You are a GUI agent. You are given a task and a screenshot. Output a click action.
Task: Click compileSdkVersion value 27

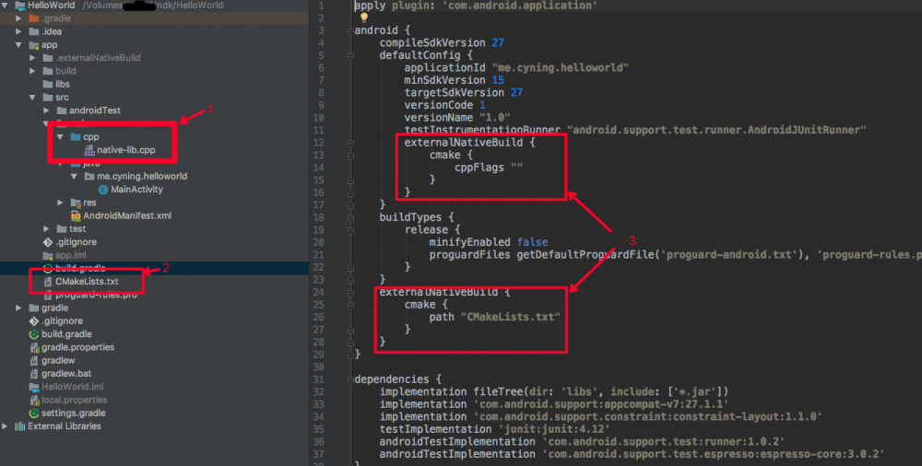[498, 43]
